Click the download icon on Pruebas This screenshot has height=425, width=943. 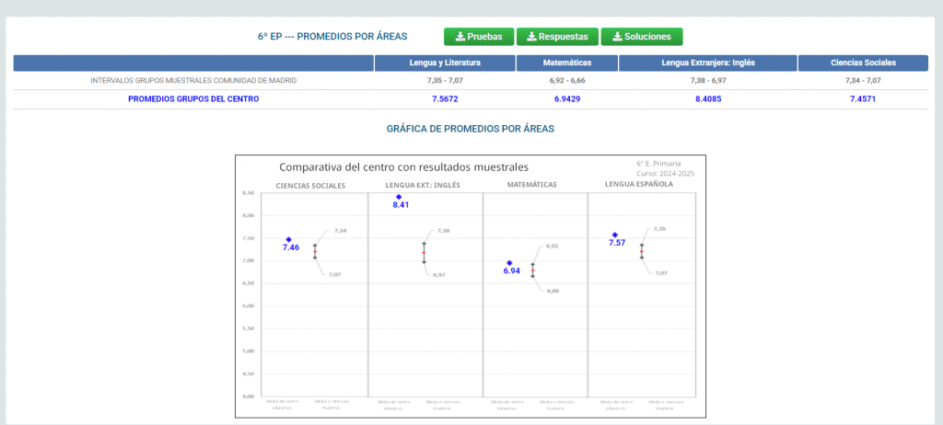(x=460, y=37)
